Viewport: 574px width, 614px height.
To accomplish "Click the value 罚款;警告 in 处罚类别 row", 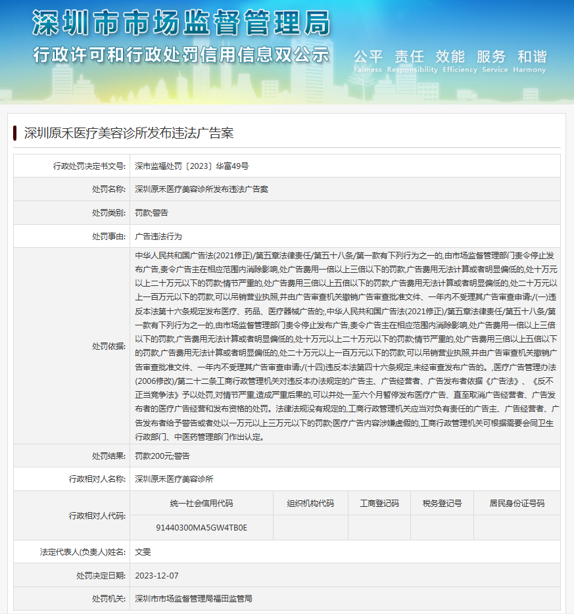I will click(x=151, y=212).
